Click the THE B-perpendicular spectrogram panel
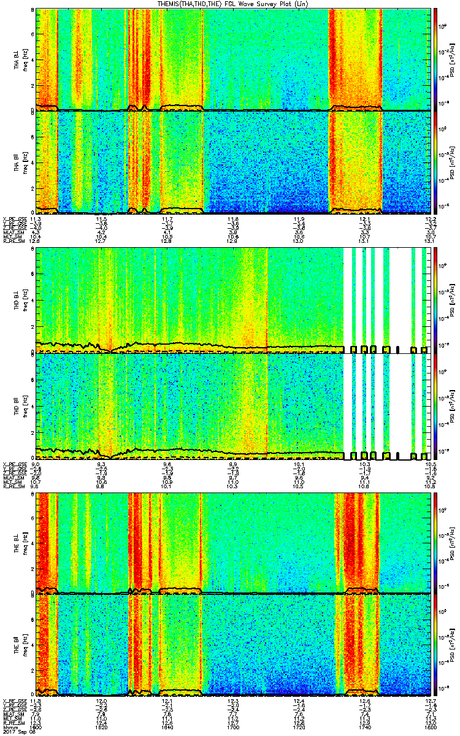460x736 pixels. [233, 543]
